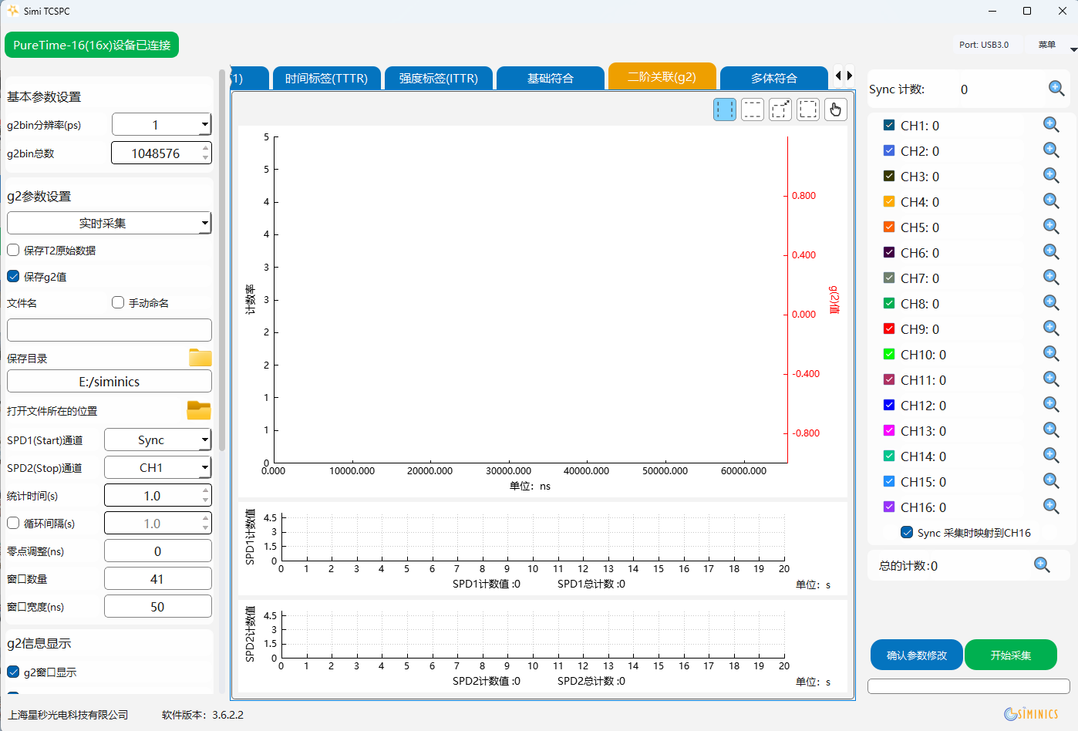Click the 保存目录 folder icon

200,358
